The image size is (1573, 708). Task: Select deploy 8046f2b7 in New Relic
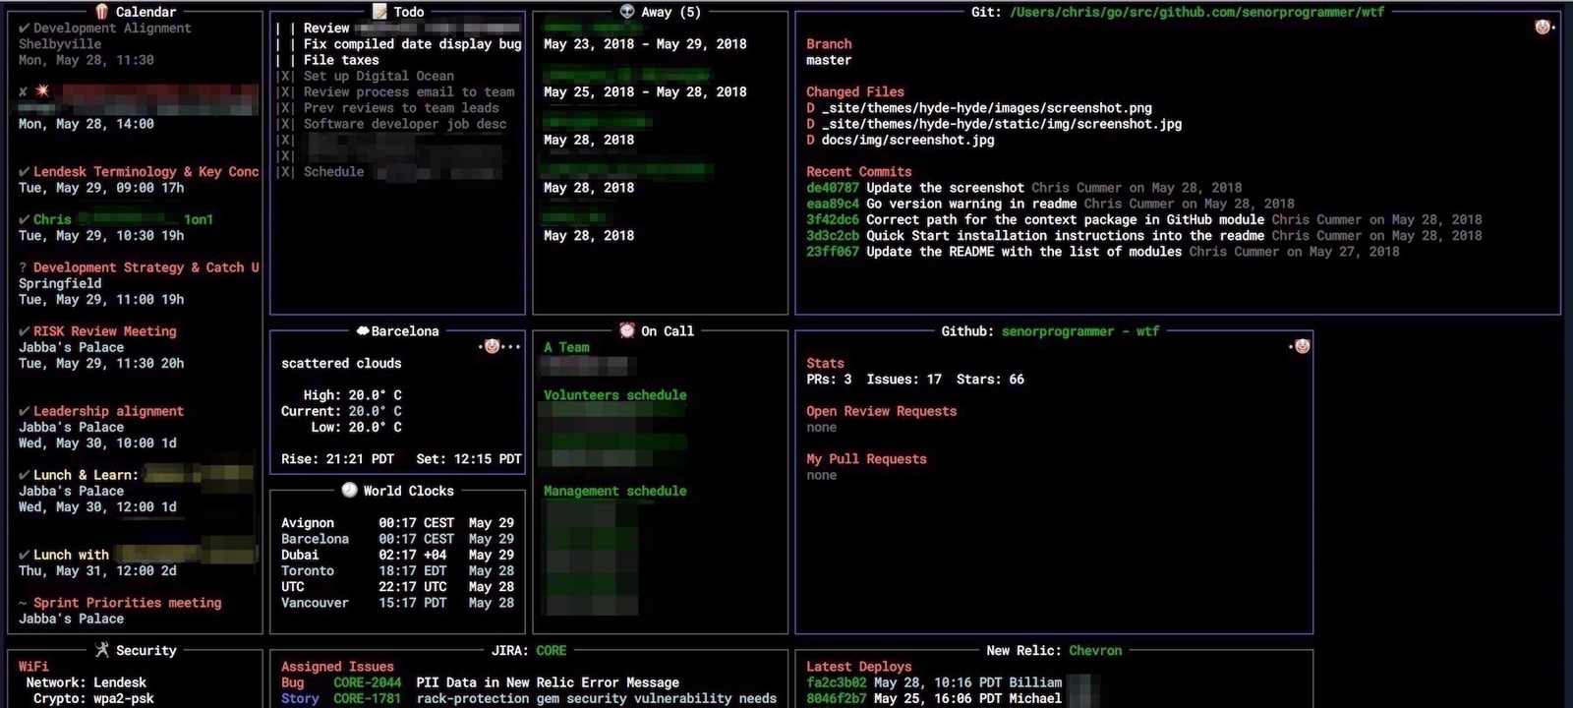click(836, 698)
